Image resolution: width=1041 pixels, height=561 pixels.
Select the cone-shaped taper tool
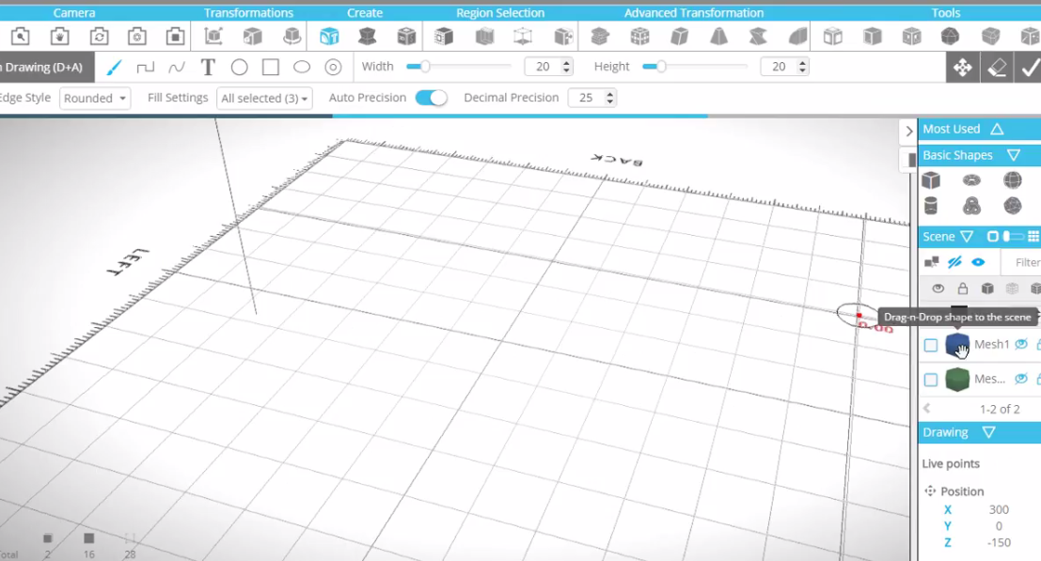(718, 37)
